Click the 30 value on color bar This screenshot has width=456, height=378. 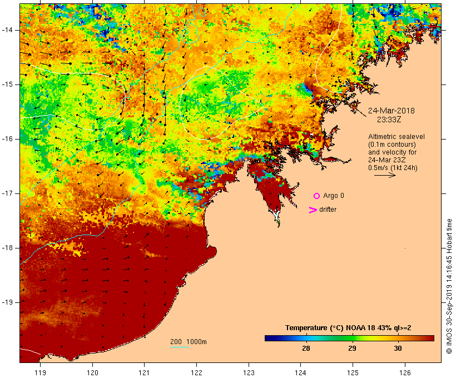point(398,349)
